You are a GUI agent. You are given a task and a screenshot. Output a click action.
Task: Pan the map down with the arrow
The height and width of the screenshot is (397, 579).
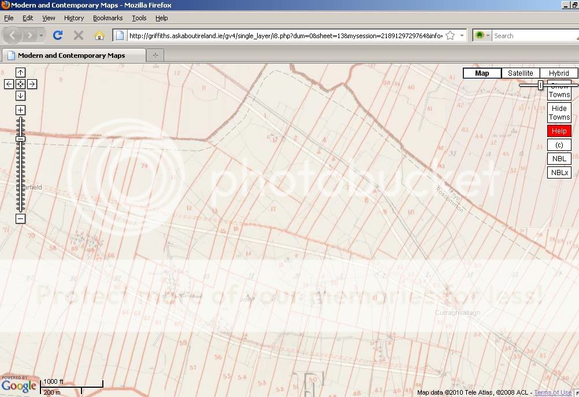pos(20,95)
